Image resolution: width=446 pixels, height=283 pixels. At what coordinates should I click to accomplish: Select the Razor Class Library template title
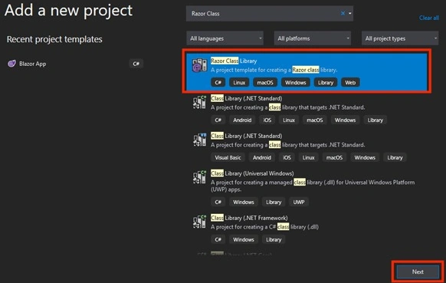(234, 61)
